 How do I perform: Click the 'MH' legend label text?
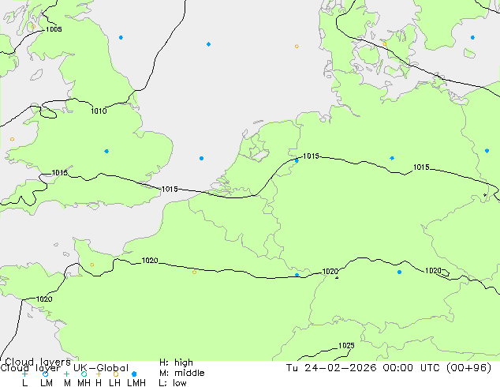84,383
